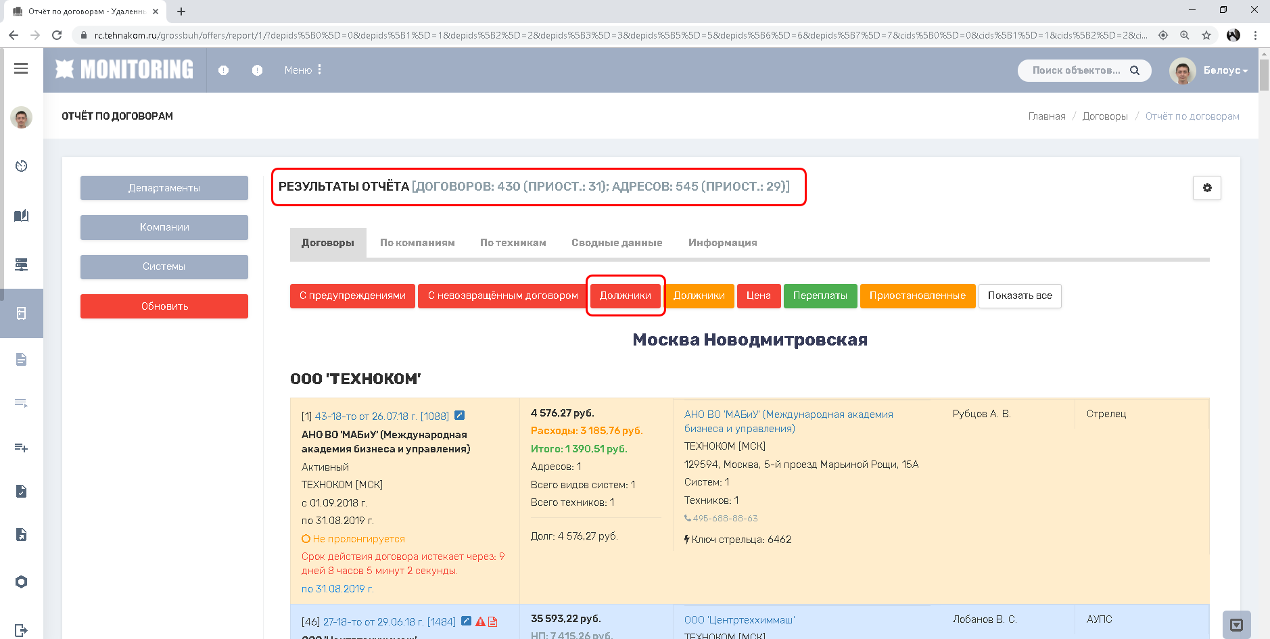Reload the page with the browser refresh icon
This screenshot has width=1270, height=639.
pyautogui.click(x=57, y=35)
